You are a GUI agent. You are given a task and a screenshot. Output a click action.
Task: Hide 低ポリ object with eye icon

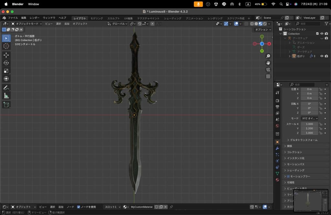pyautogui.click(x=322, y=56)
